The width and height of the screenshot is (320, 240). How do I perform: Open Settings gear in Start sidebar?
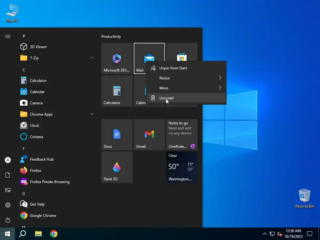point(8,205)
